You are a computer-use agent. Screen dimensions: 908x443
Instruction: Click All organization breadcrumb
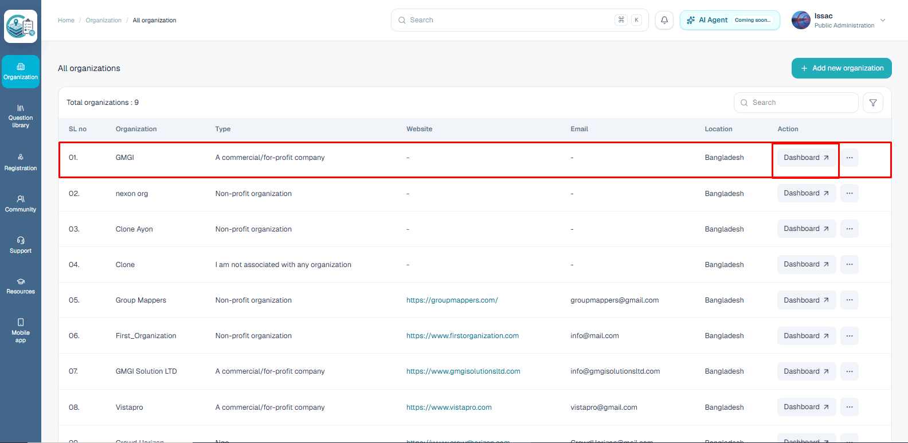click(154, 20)
